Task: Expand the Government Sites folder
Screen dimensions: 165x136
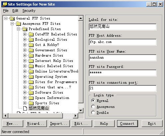Action: click(25, 50)
